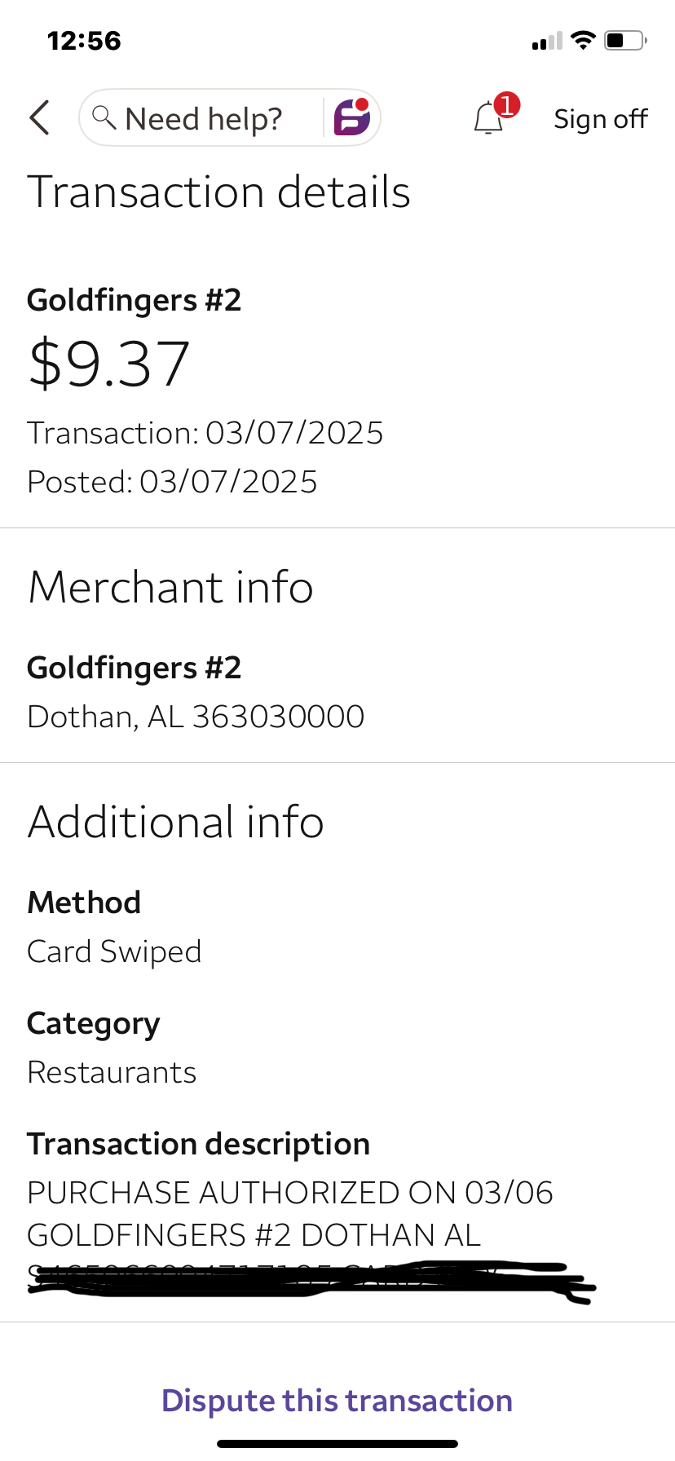Tap the $9.37 transaction amount

tap(109, 364)
